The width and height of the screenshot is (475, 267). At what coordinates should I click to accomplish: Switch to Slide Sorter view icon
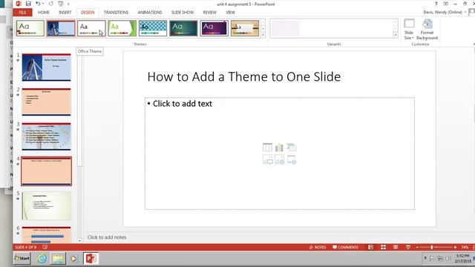[x=383, y=247]
